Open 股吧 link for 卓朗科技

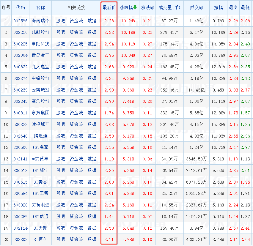click(61, 44)
